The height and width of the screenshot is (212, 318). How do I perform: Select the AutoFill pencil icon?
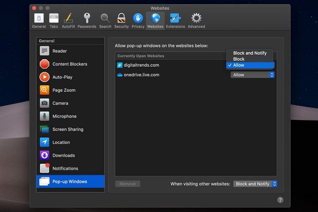click(68, 20)
